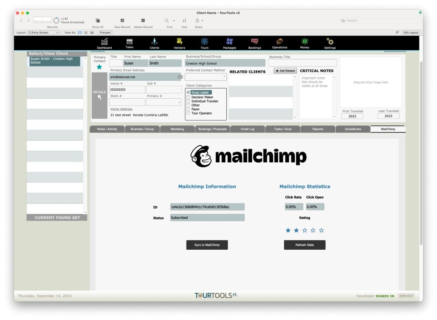Go to previous record arrow
This screenshot has width=437, height=320.
[x=21, y=21]
